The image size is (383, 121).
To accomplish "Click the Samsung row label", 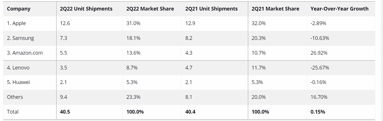I will [21, 38].
